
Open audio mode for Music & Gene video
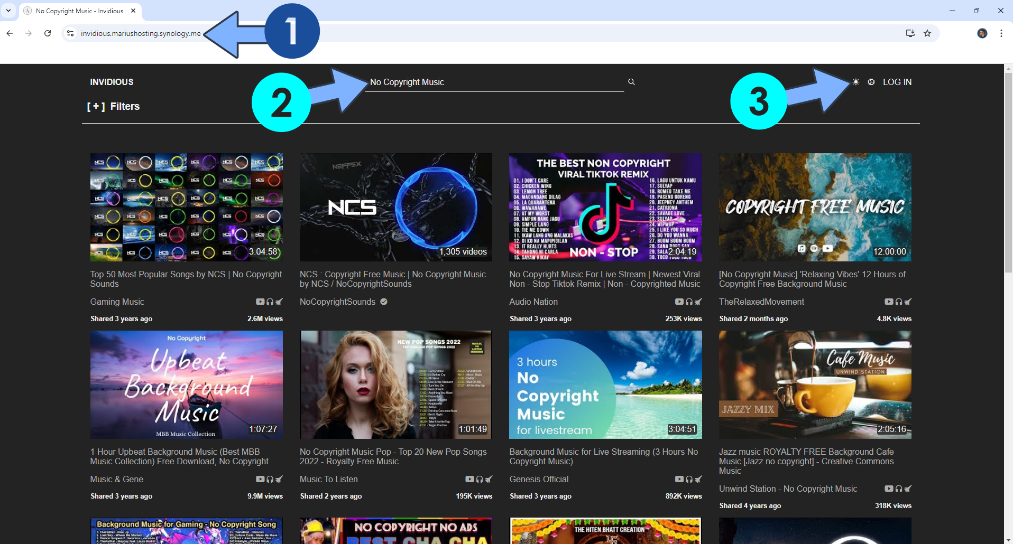[270, 479]
